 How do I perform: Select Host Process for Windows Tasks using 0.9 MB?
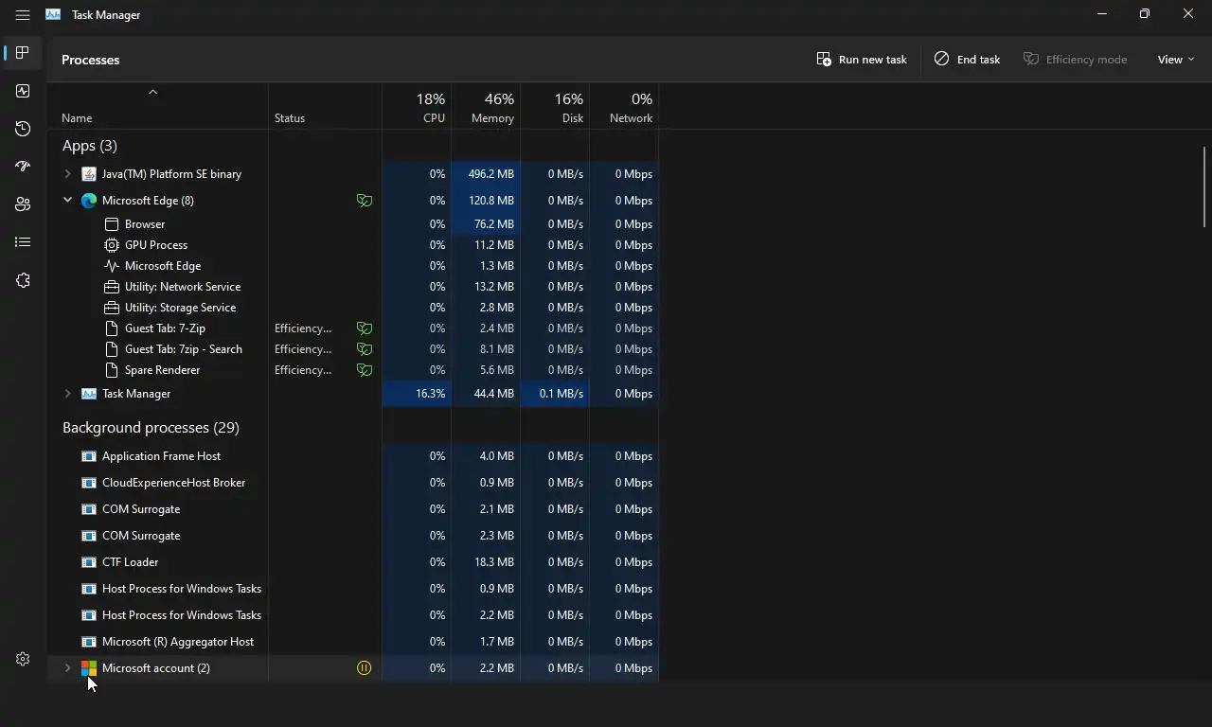(352, 589)
